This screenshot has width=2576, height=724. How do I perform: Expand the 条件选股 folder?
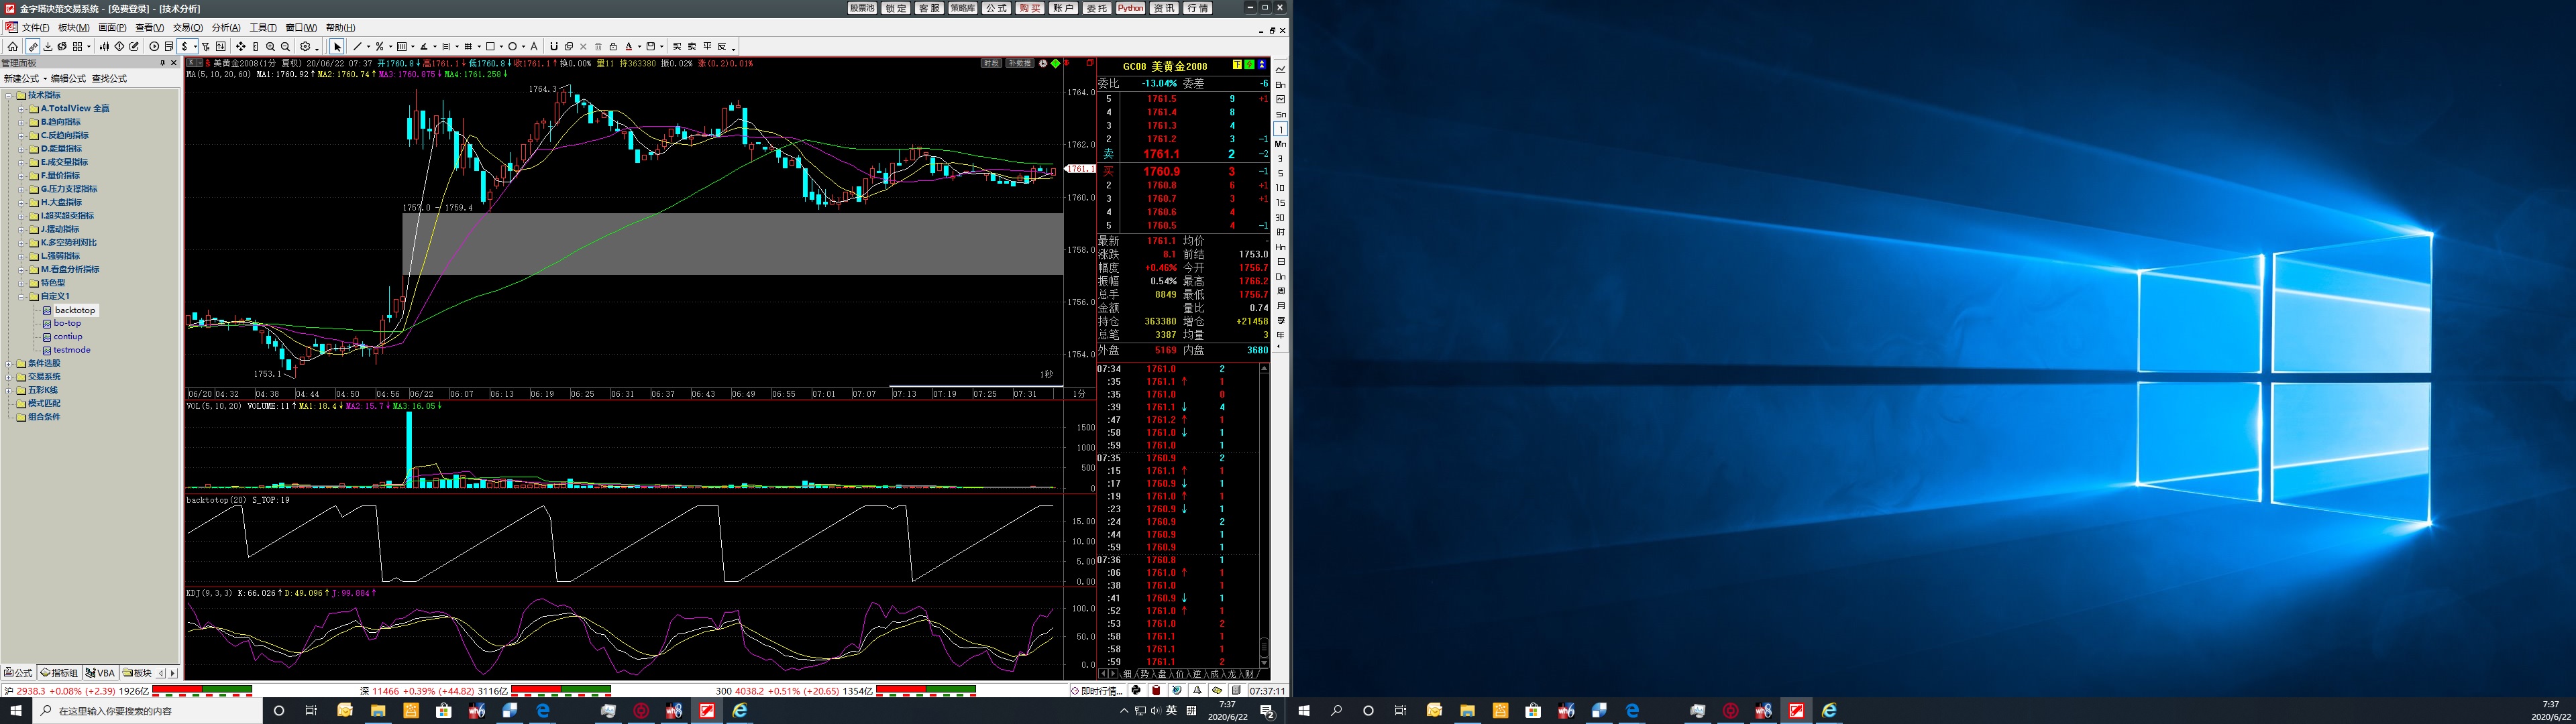click(9, 363)
